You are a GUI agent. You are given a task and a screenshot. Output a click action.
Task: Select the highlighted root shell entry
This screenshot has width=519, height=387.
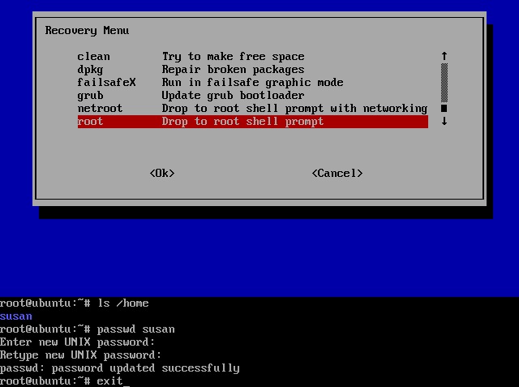pyautogui.click(x=252, y=122)
